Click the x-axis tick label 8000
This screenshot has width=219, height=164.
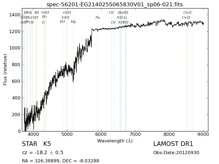pos(169,134)
